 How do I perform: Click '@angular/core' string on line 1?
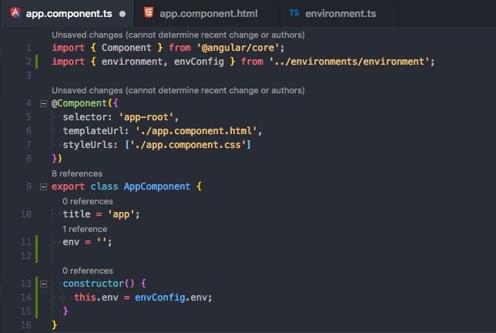238,48
